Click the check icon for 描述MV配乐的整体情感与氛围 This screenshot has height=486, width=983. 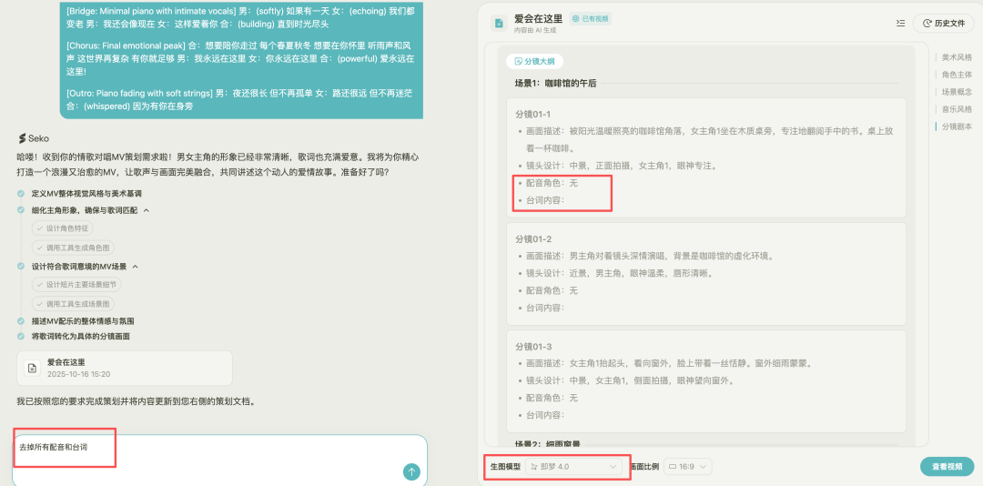tap(21, 321)
